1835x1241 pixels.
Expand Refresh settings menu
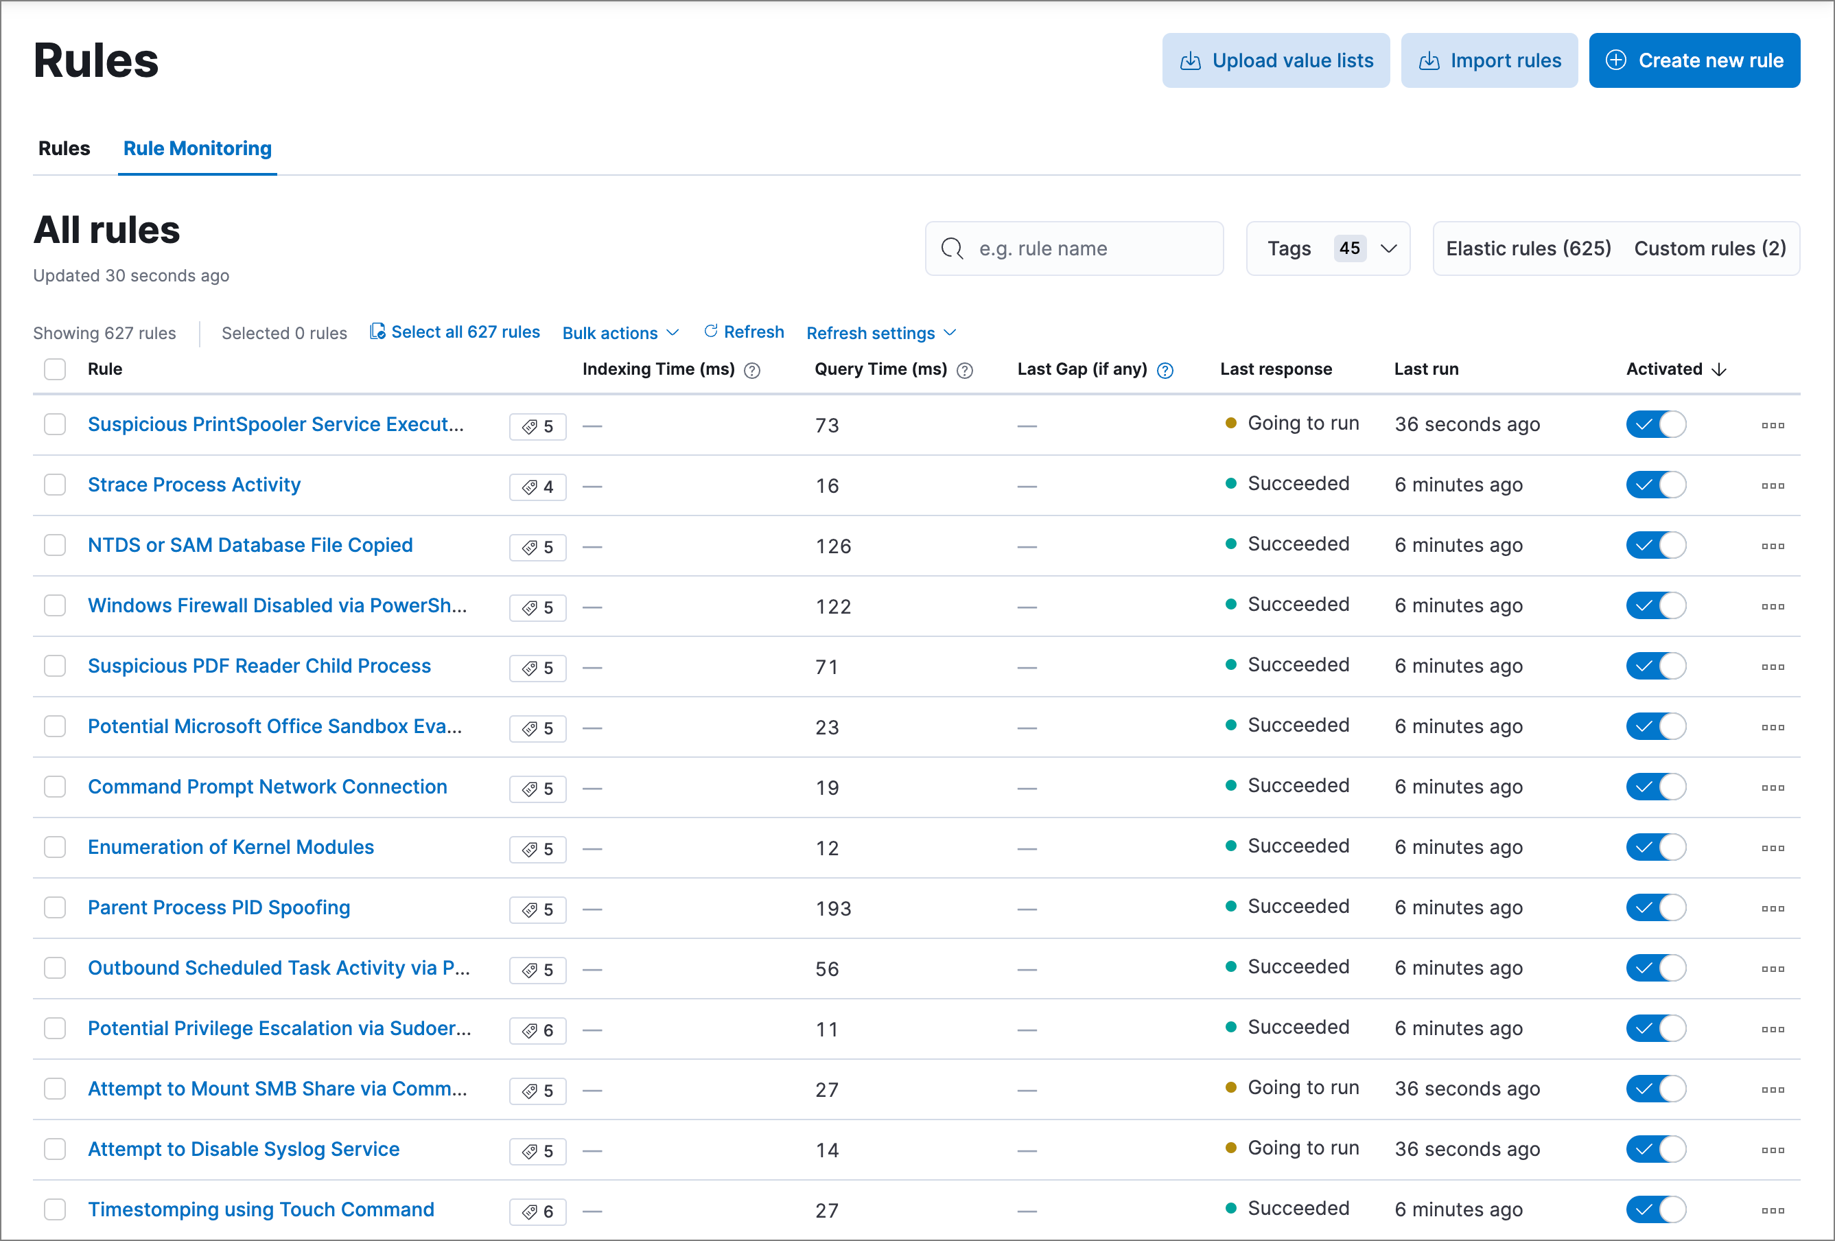[880, 333]
